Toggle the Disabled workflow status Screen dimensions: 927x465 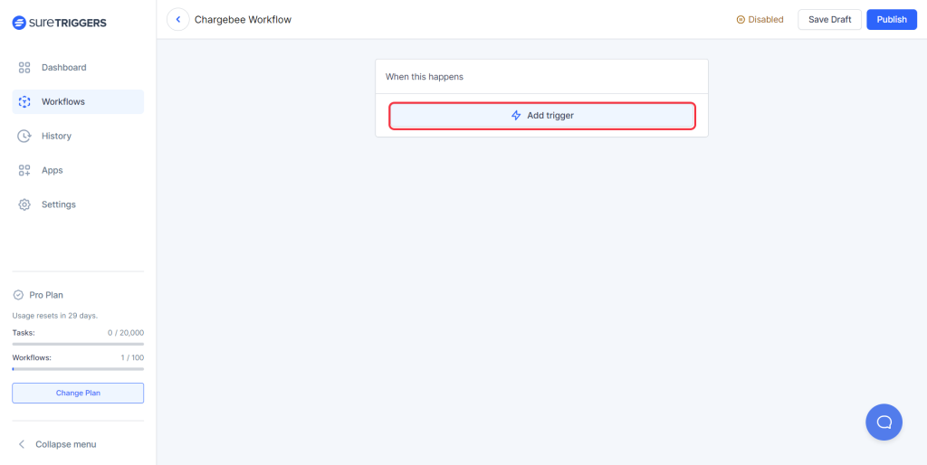tap(760, 20)
